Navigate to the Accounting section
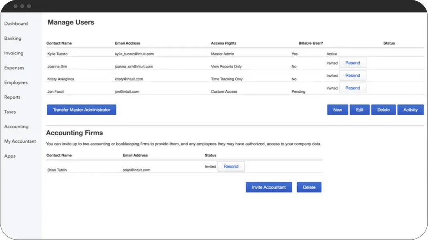This screenshot has width=428, height=240. point(16,126)
